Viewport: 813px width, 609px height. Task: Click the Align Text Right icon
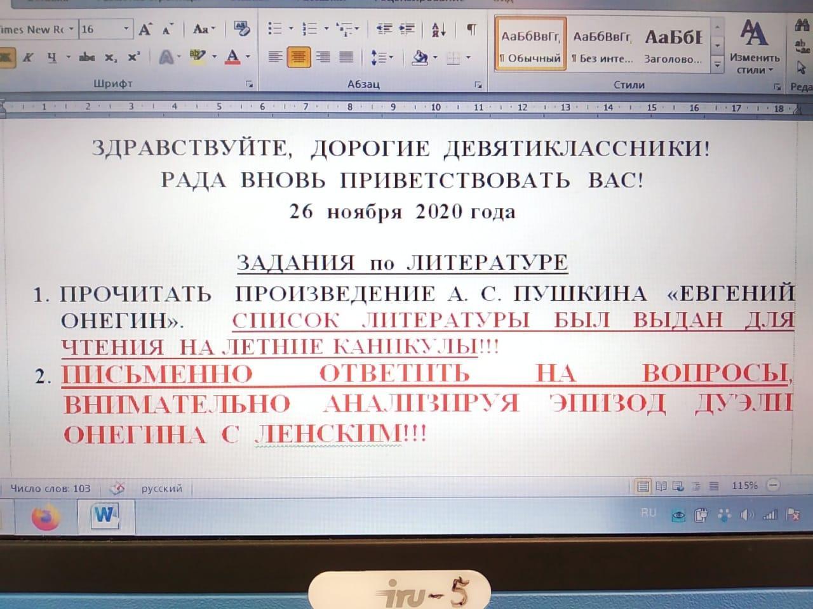pos(323,58)
